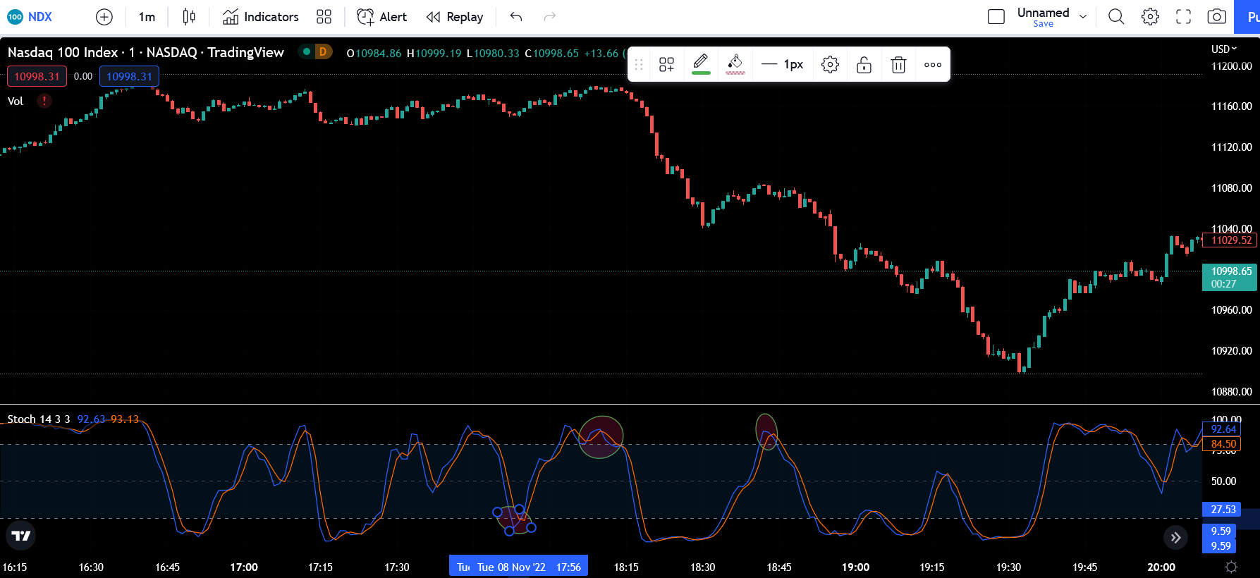Open the indicator templates grid icon

tap(324, 17)
